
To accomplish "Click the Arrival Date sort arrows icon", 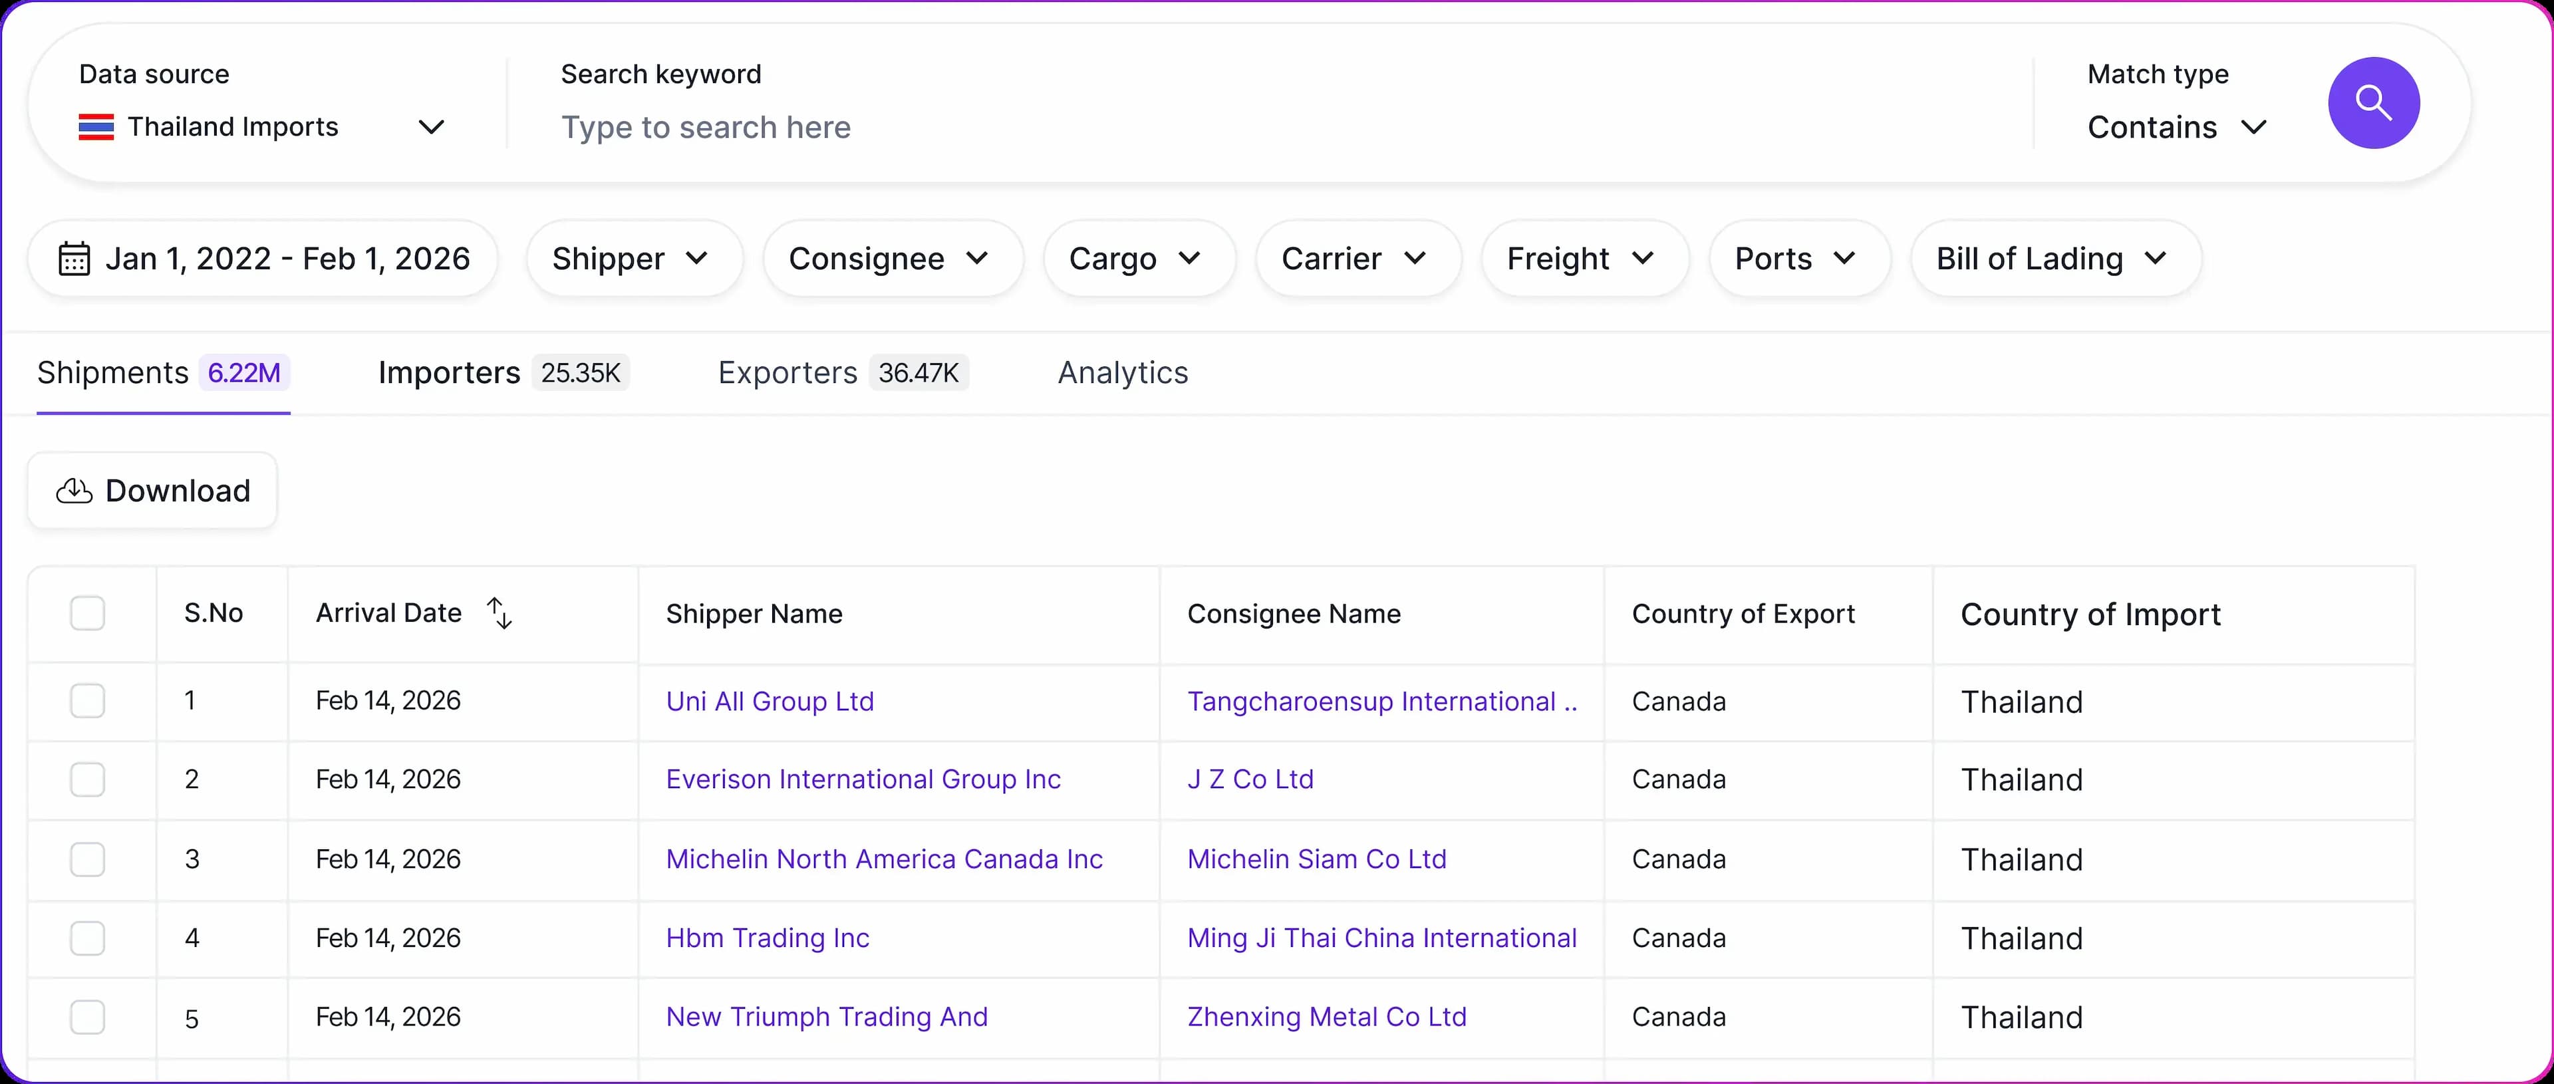I will click(x=499, y=613).
